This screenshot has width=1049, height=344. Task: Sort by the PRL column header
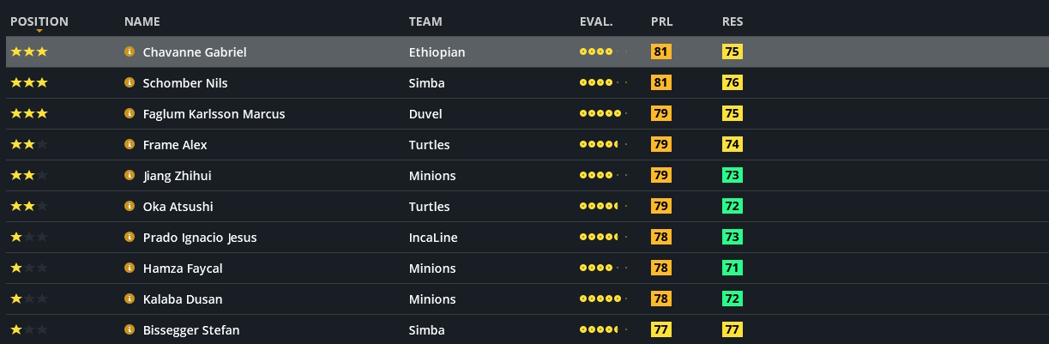(x=661, y=21)
